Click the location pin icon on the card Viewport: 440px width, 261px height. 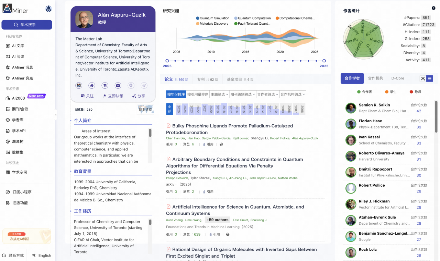click(x=131, y=85)
